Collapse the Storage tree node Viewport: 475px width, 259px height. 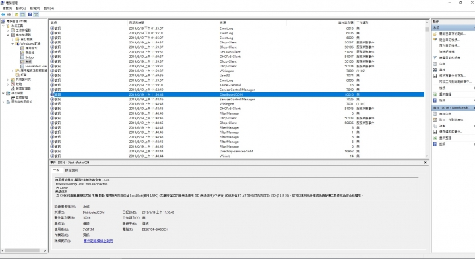[x=3, y=93]
